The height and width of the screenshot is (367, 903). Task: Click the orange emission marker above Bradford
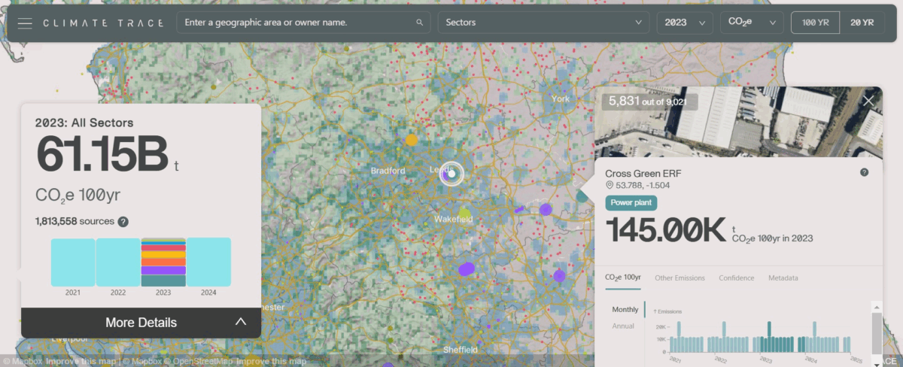[x=411, y=140]
